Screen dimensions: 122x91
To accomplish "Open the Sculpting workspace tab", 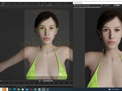I will 14,3.
